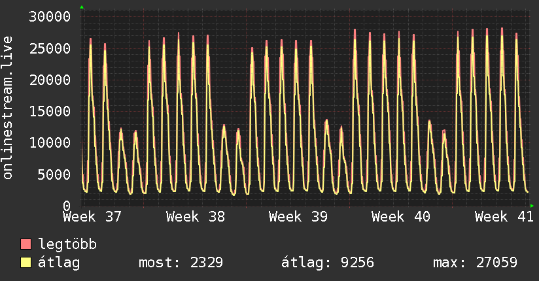Click the 'most: 2329' value
This screenshot has height=281, width=539.
click(181, 263)
